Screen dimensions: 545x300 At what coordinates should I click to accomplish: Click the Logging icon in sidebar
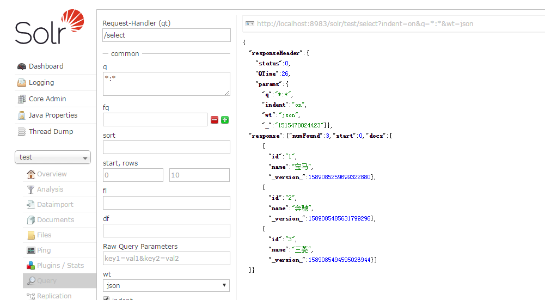[x=22, y=83]
